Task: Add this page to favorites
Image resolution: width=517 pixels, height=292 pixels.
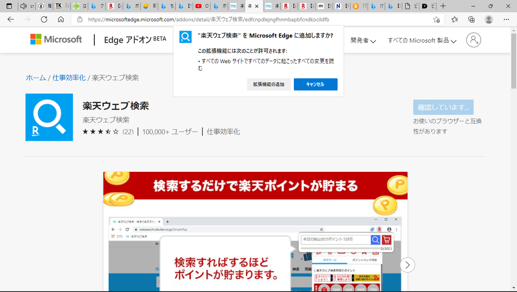Action: point(436,19)
